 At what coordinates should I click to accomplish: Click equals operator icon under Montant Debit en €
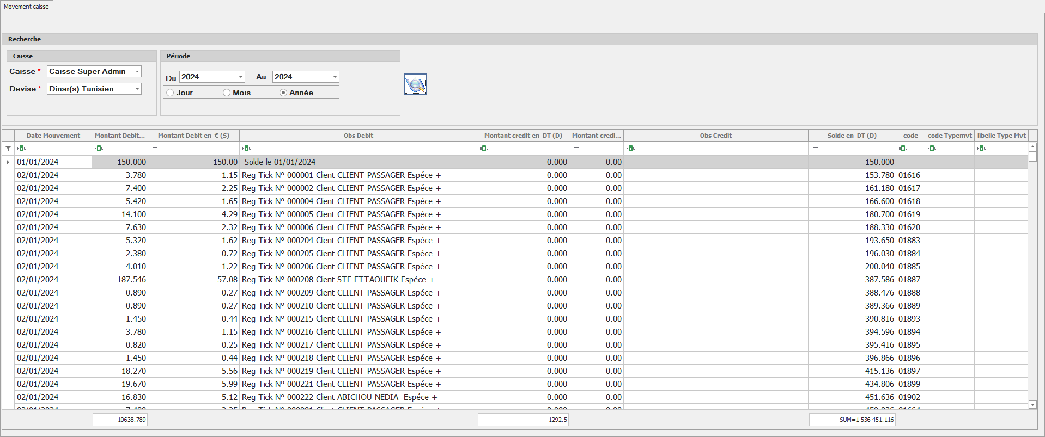tap(155, 149)
